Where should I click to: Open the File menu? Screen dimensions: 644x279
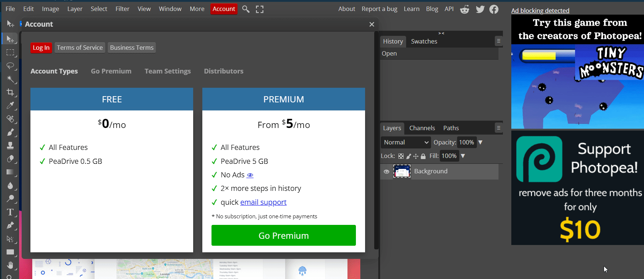(x=10, y=9)
